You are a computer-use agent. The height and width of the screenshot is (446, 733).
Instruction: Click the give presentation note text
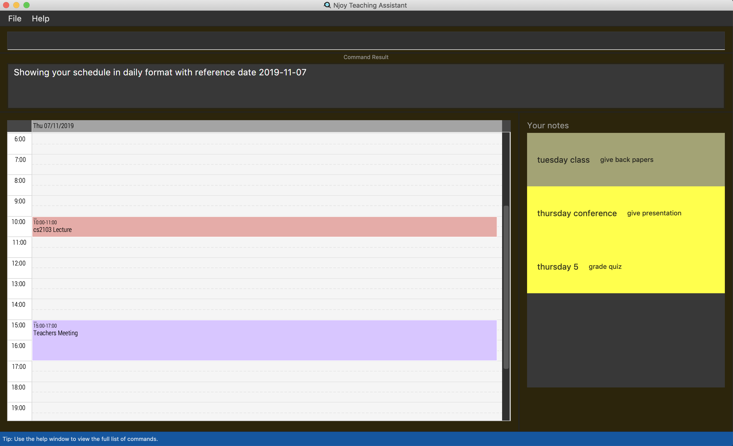pos(654,213)
